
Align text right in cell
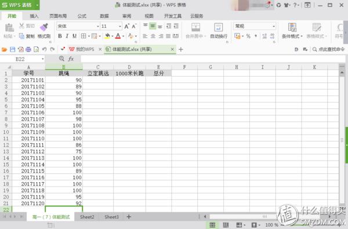pos(161,36)
